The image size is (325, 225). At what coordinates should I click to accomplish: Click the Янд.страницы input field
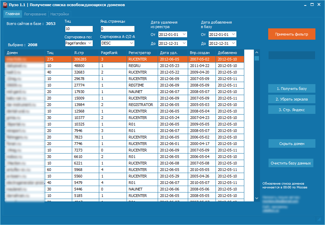pos(117,29)
